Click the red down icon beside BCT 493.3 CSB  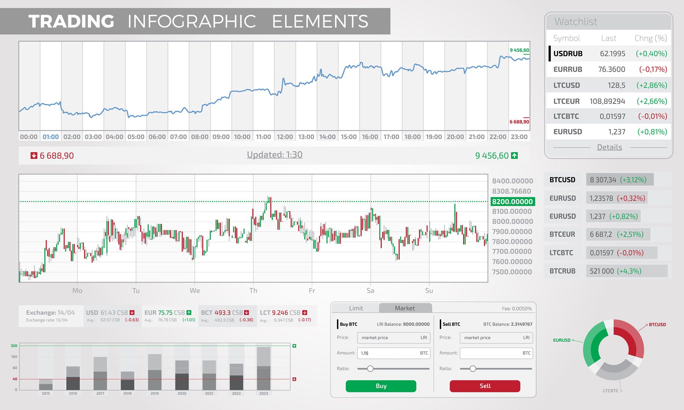tap(247, 312)
